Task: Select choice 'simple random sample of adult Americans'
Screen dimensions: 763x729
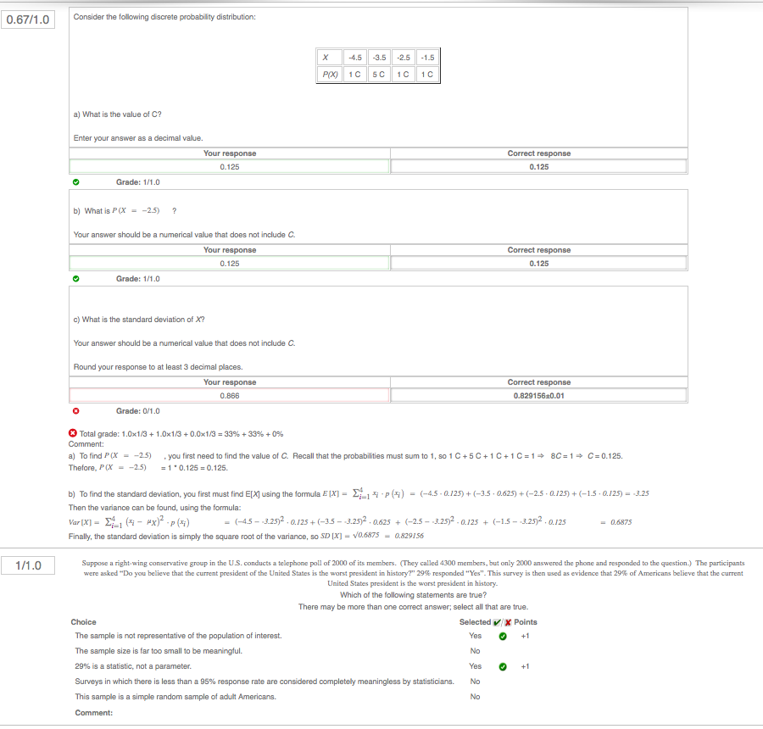Action: [x=175, y=697]
